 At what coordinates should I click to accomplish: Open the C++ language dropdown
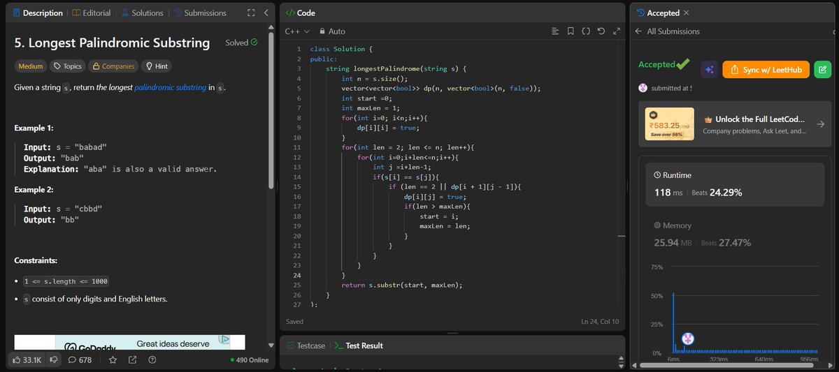pos(297,31)
